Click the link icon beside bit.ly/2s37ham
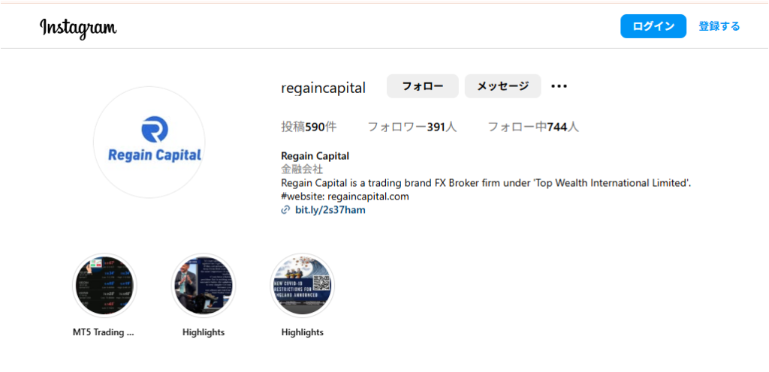This screenshot has width=769, height=372. [285, 211]
